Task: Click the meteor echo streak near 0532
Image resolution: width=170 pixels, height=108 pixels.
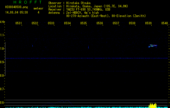Action: click(x=32, y=46)
